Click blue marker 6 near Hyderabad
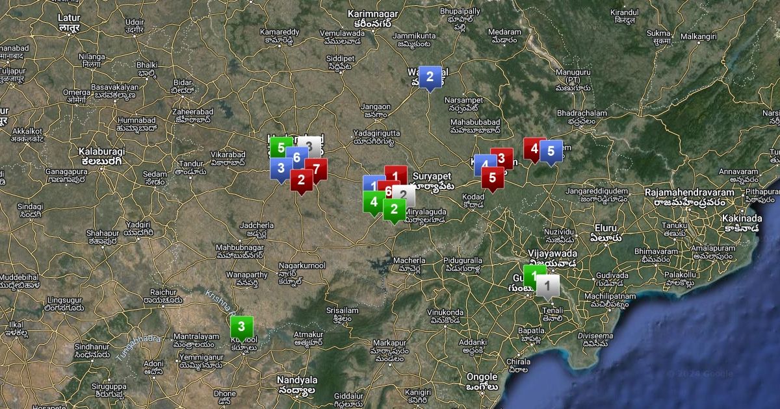Screen dimensions: 780x409 (x=297, y=157)
